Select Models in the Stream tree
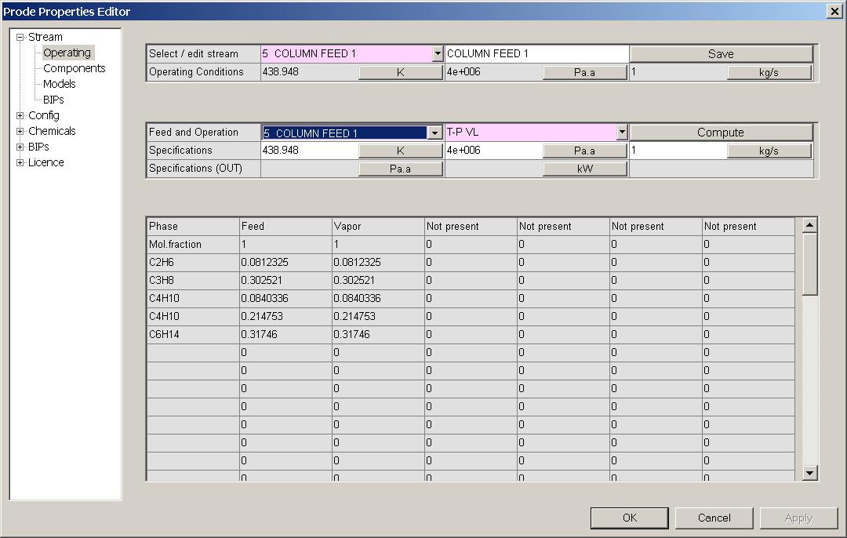The image size is (847, 538). point(59,84)
